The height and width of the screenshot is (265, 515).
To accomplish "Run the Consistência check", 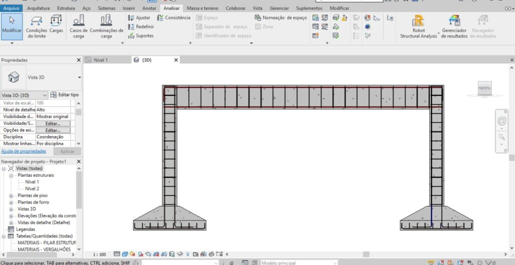I will coord(174,18).
